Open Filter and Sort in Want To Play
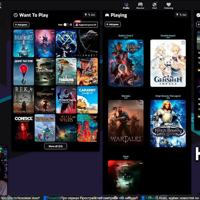This screenshot has height=200, width=200. pyautogui.click(x=89, y=15)
